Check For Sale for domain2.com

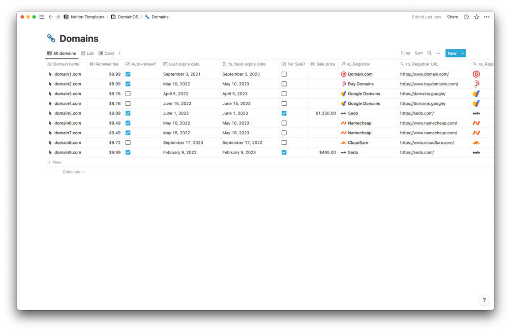[284, 84]
